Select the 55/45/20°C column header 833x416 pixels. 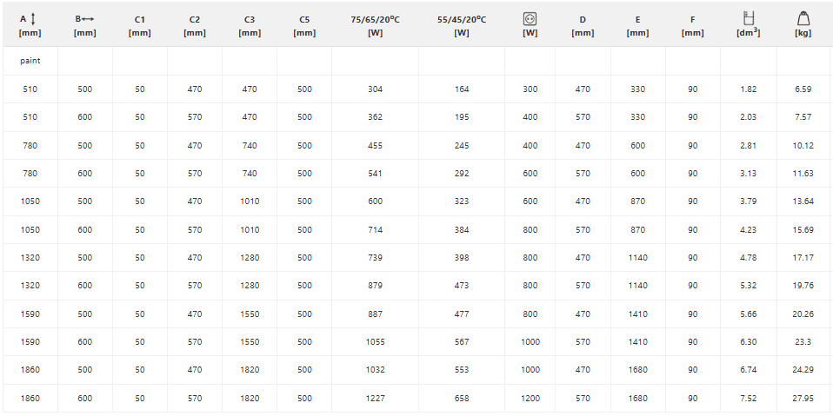point(462,26)
